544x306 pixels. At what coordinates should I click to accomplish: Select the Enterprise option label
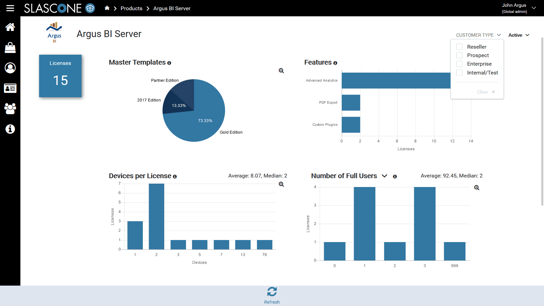pos(479,64)
